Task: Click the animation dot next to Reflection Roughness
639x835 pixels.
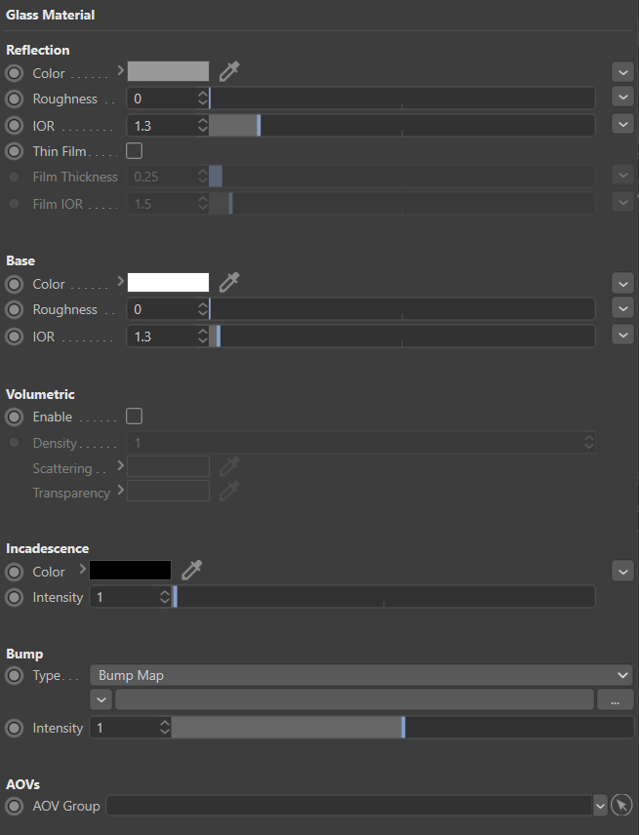Action: coord(15,99)
